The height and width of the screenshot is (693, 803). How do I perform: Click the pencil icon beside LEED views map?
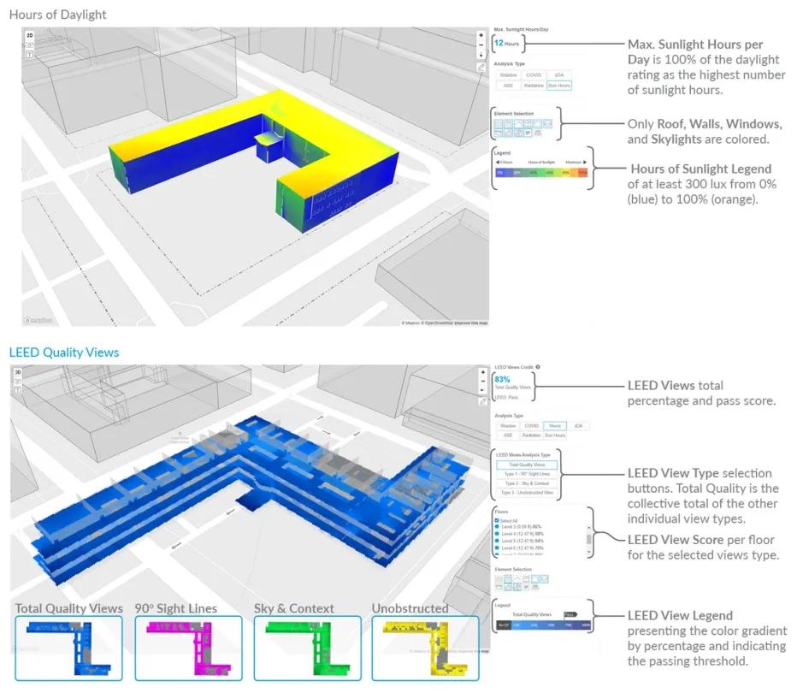(x=483, y=402)
